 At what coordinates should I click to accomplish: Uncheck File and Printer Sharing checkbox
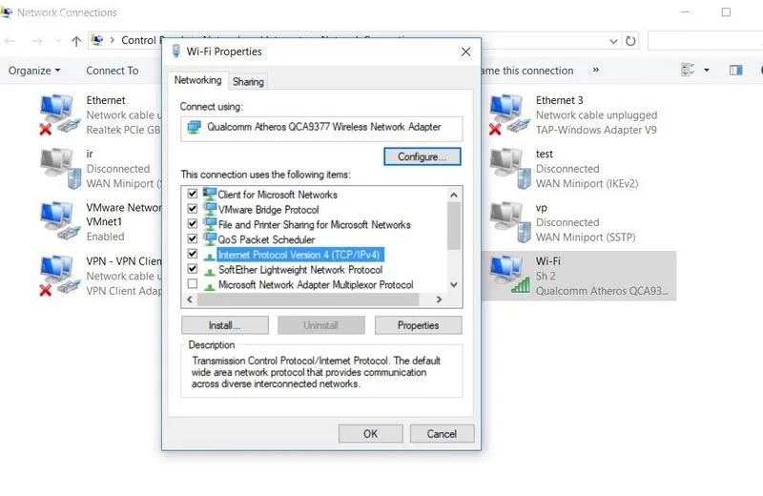coord(193,223)
